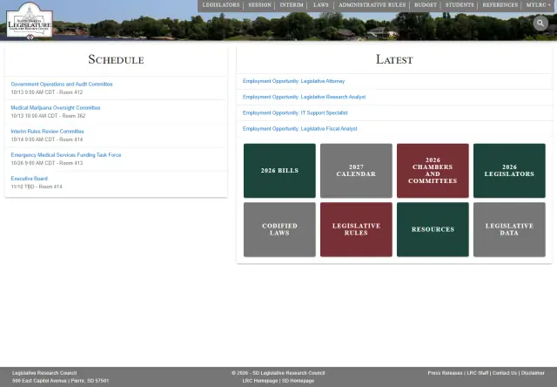Image resolution: width=557 pixels, height=387 pixels.
Task: Click the '10/26 9:00 AM CDT - Room 413' text
Action: pyautogui.click(x=46, y=163)
